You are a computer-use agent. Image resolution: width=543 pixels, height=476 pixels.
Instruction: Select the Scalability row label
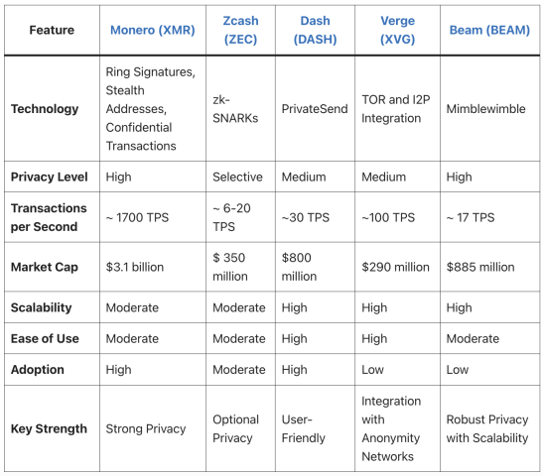(x=42, y=307)
